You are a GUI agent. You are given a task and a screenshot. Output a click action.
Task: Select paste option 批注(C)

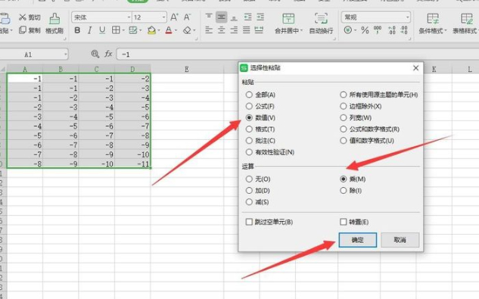(x=260, y=141)
